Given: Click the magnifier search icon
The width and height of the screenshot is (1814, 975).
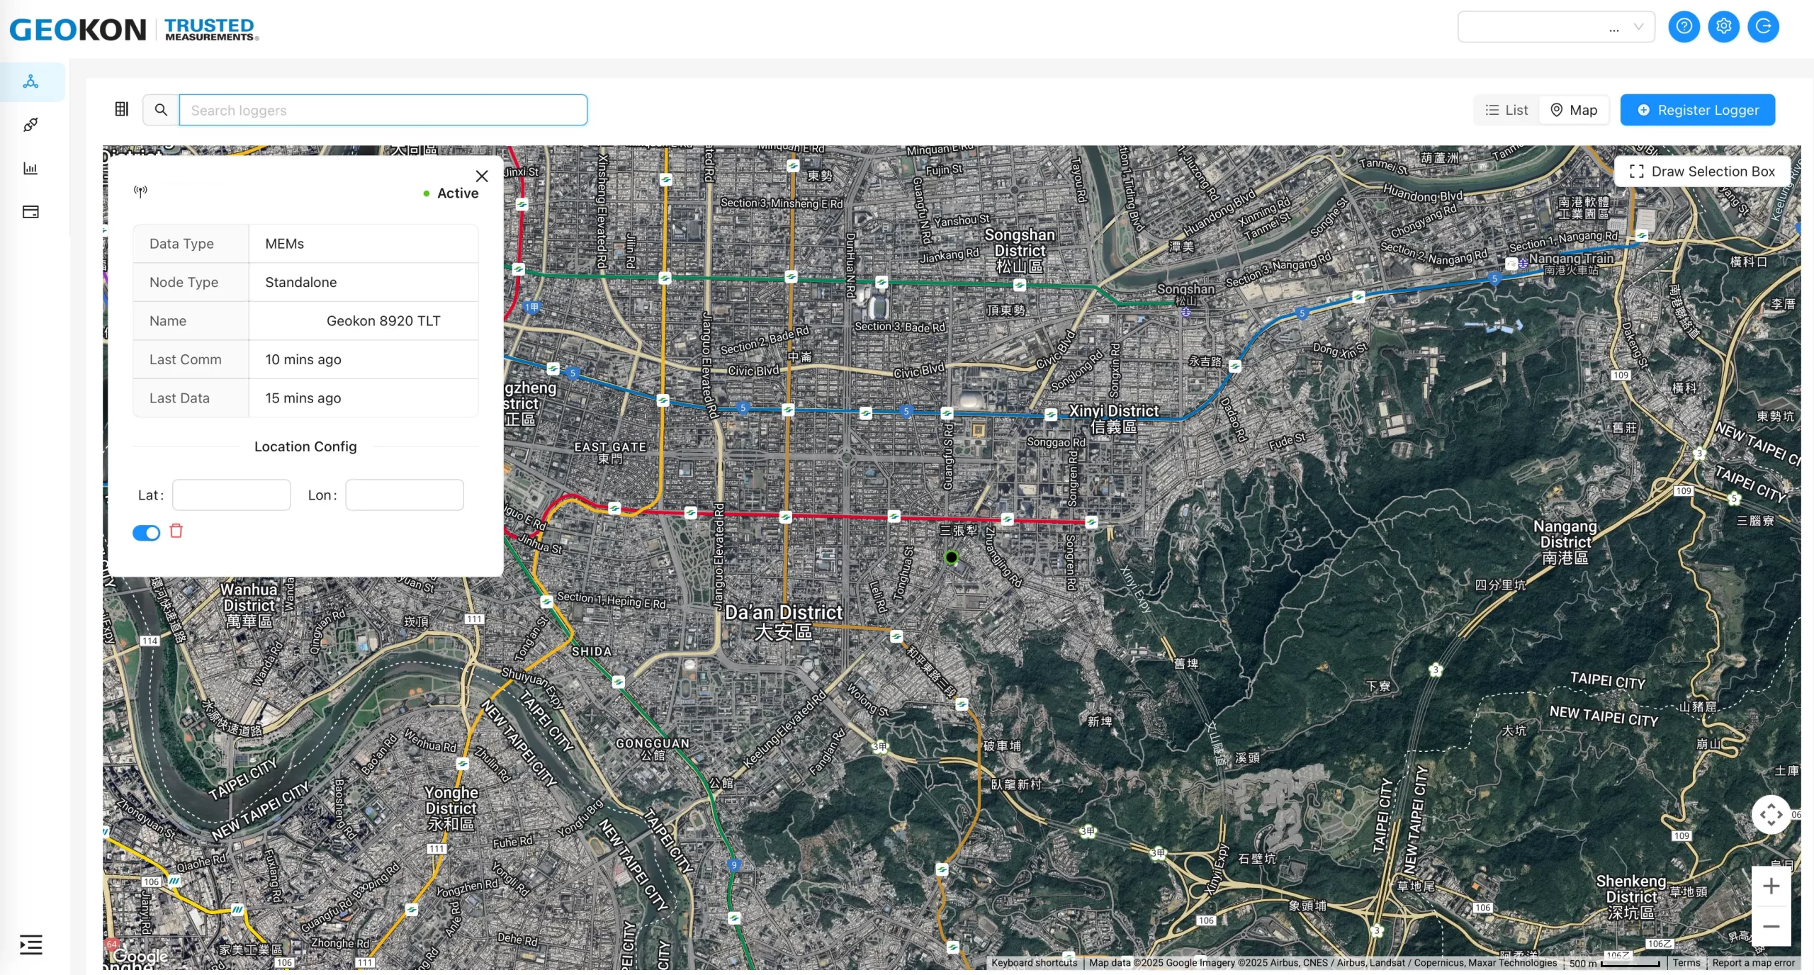Looking at the screenshot, I should tap(161, 110).
